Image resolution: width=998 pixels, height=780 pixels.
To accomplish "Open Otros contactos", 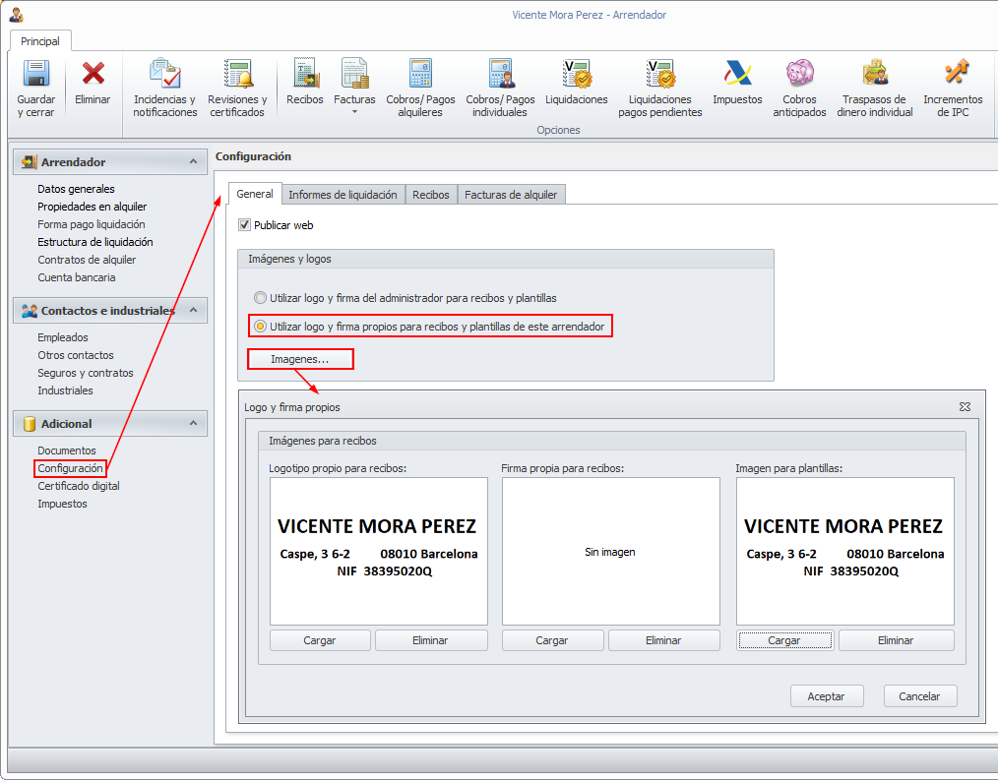I will click(75, 356).
